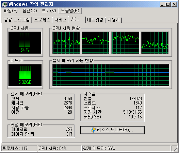Image resolution: width=179 pixels, height=153 pixels.
Task: Click the second CPU usage history graph
Action: [96, 43]
